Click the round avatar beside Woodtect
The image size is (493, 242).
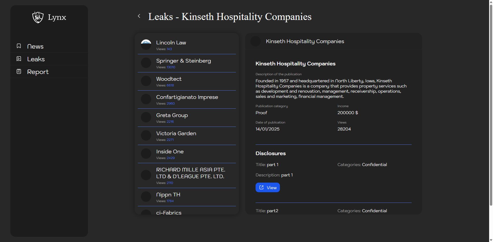click(146, 81)
